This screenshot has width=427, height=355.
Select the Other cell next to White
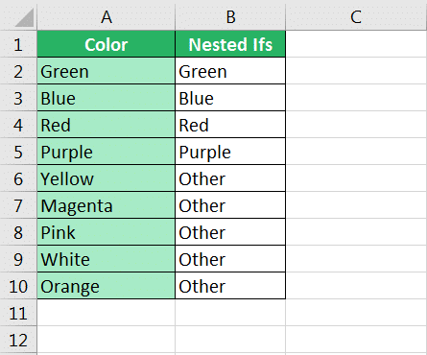pos(230,259)
